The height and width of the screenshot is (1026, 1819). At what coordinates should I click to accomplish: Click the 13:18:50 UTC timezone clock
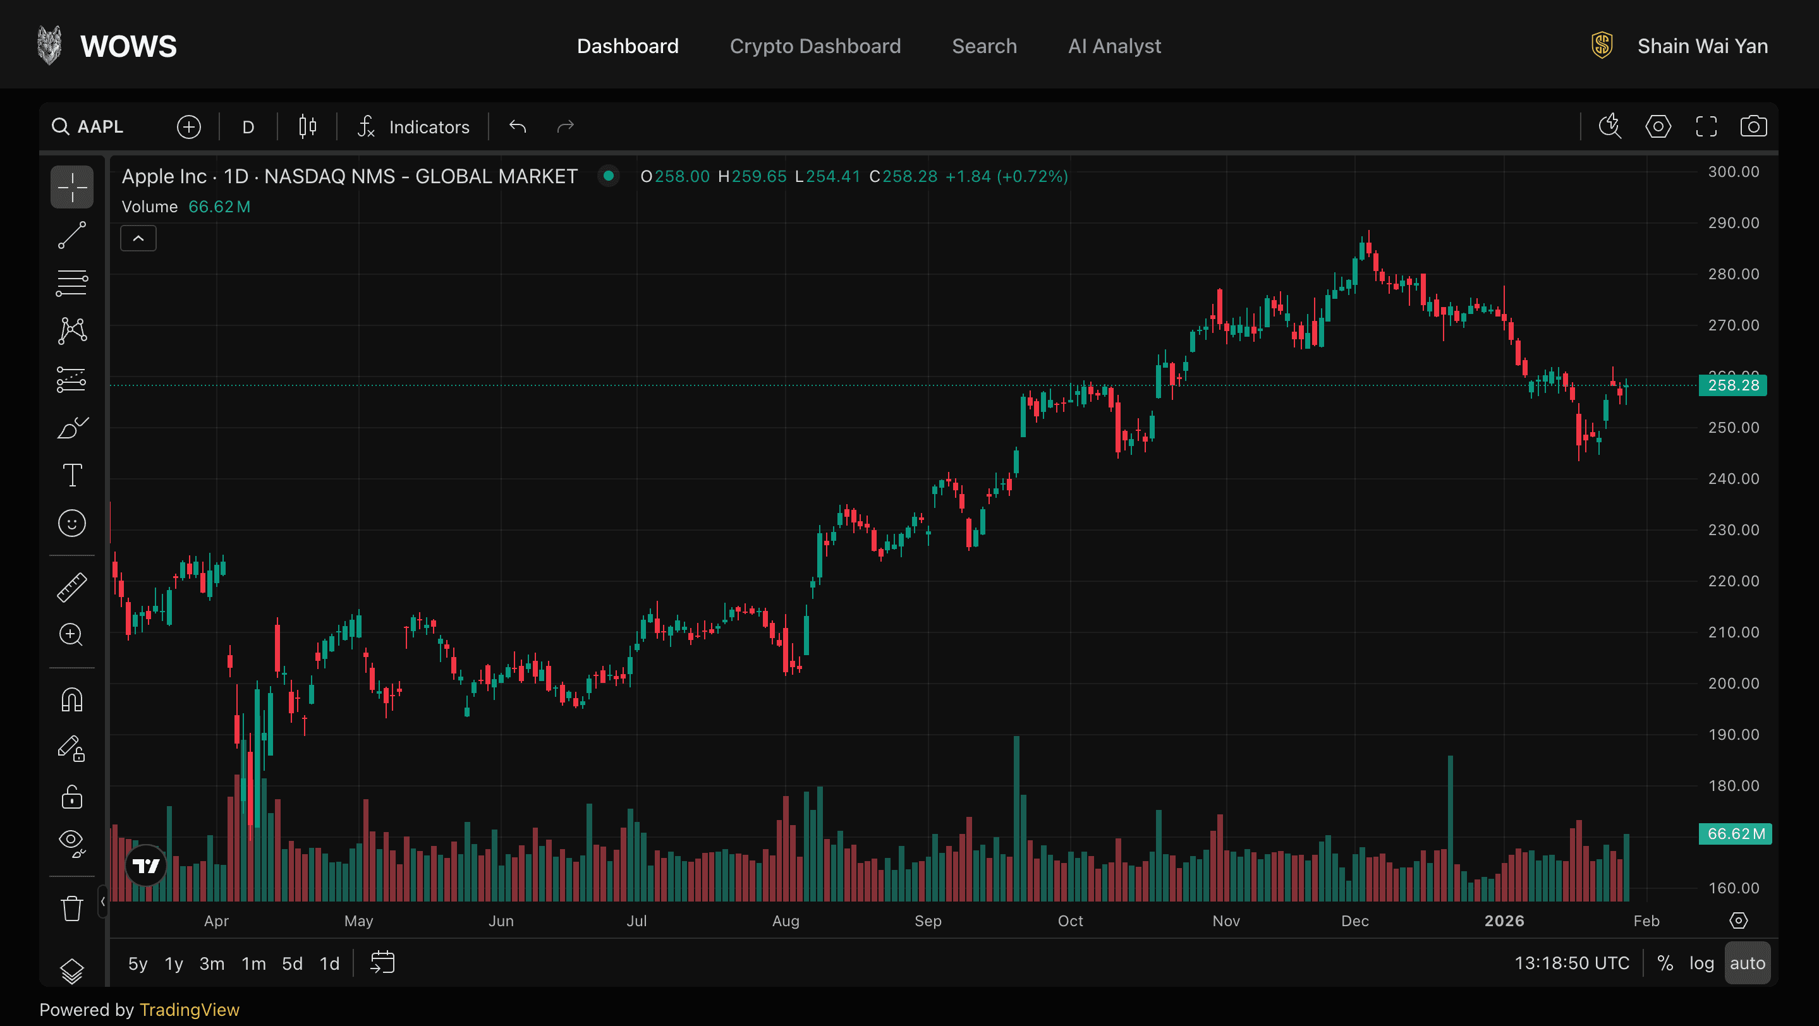(x=1571, y=963)
